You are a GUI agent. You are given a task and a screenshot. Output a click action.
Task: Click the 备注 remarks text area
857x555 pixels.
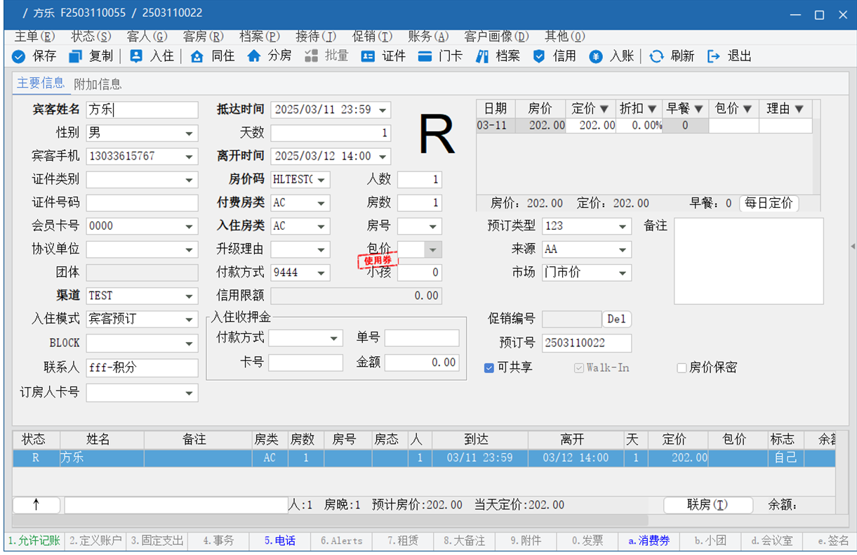point(749,261)
